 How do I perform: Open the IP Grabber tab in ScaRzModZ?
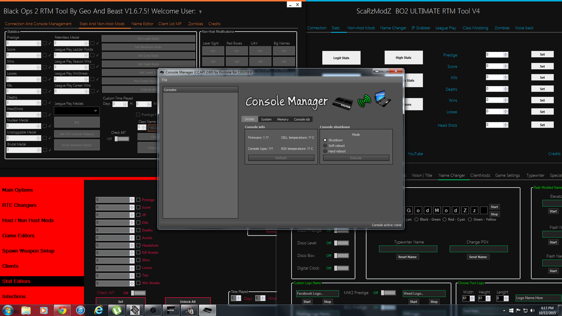tap(421, 28)
